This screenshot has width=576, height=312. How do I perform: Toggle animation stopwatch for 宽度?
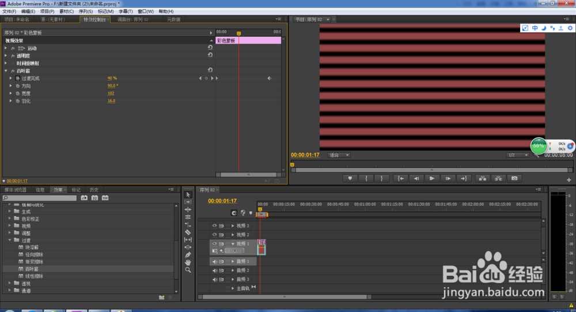pos(18,94)
